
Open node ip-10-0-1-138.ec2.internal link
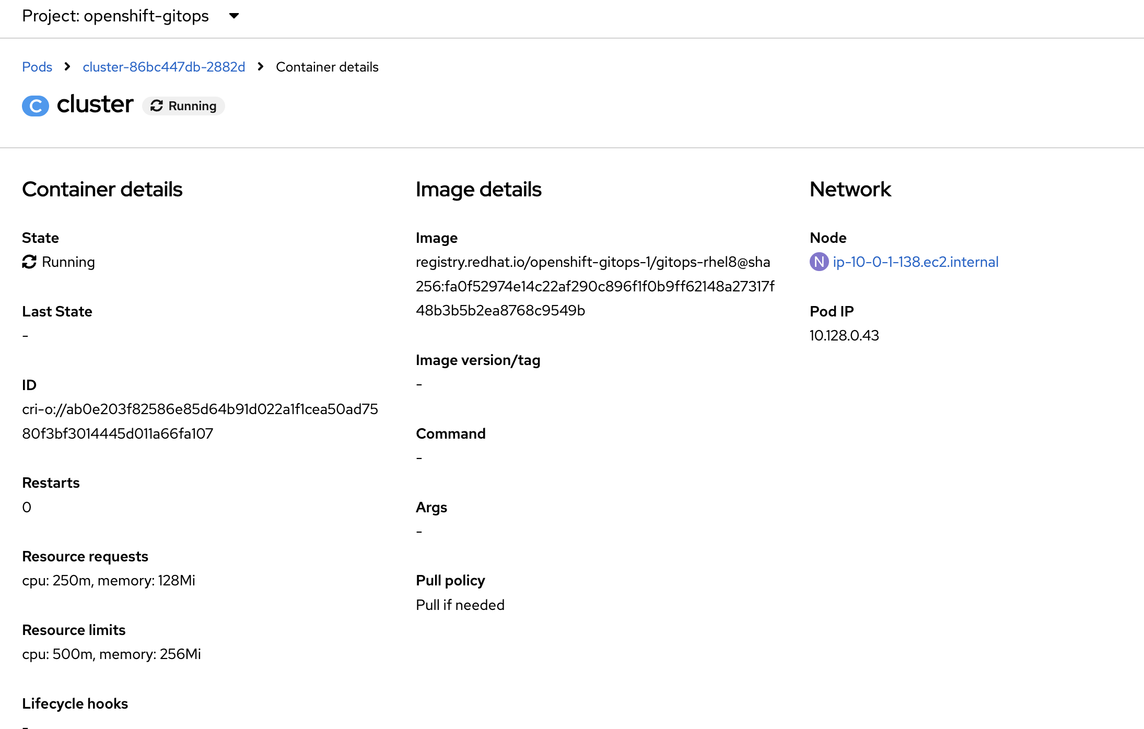[x=915, y=262]
